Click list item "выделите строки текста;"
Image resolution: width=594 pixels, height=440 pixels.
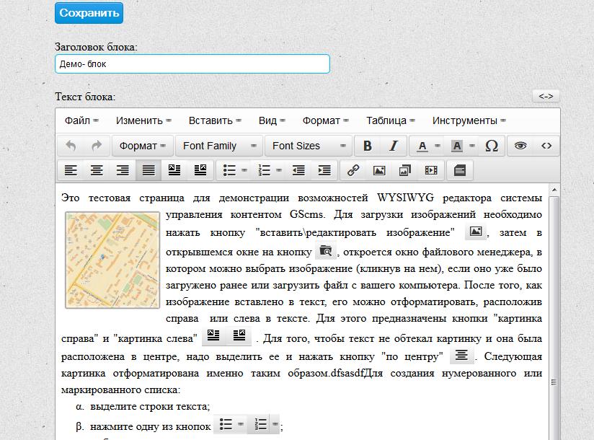[150, 406]
